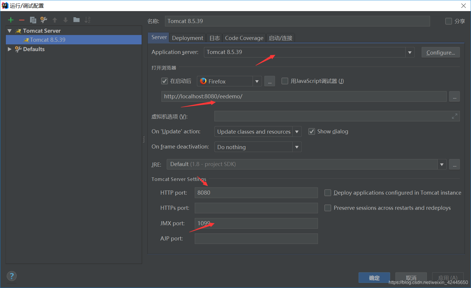Click the localhost URL input field
The height and width of the screenshot is (288, 471).
pos(304,97)
